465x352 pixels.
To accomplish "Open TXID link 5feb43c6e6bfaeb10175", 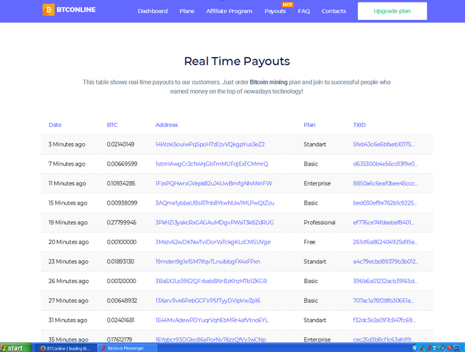I will coord(383,144).
